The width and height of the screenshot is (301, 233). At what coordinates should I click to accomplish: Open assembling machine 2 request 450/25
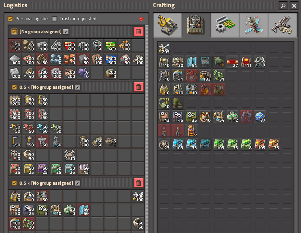[x=29, y=210]
